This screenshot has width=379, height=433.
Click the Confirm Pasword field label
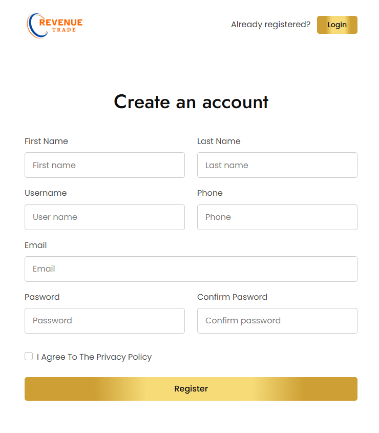(x=232, y=297)
